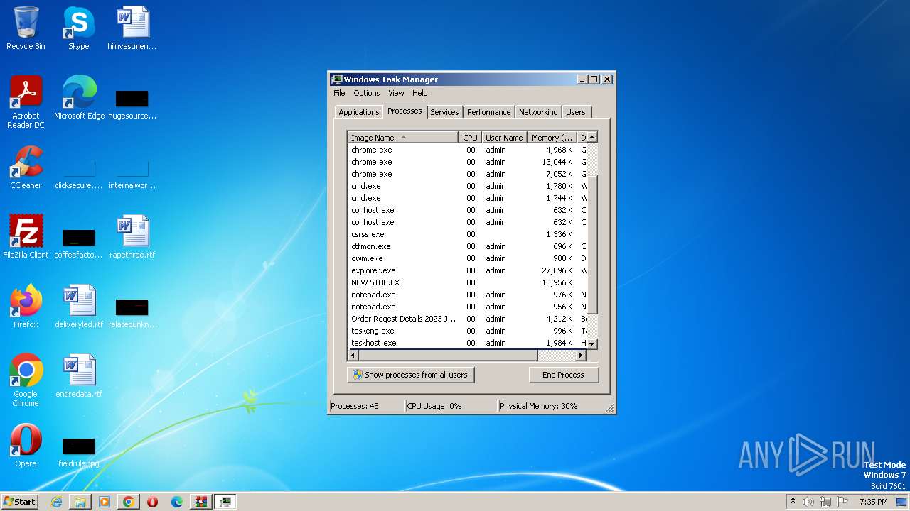Open Opera desktop shortcut
The height and width of the screenshot is (511, 910).
coord(26,446)
